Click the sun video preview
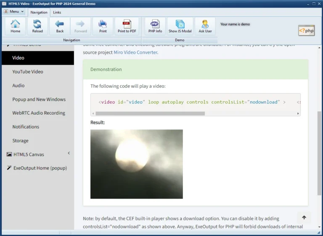Image resolution: width=323 pixels, height=236 pixels. 136,164
